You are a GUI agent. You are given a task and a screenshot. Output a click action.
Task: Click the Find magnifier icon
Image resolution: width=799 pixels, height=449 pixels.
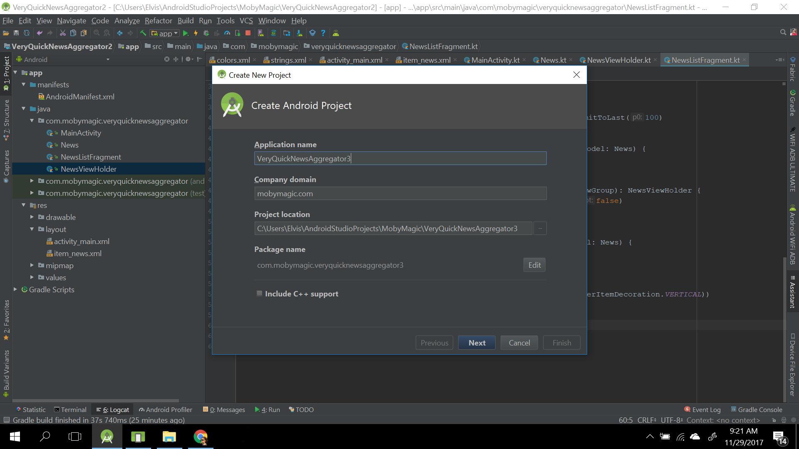pyautogui.click(x=97, y=33)
